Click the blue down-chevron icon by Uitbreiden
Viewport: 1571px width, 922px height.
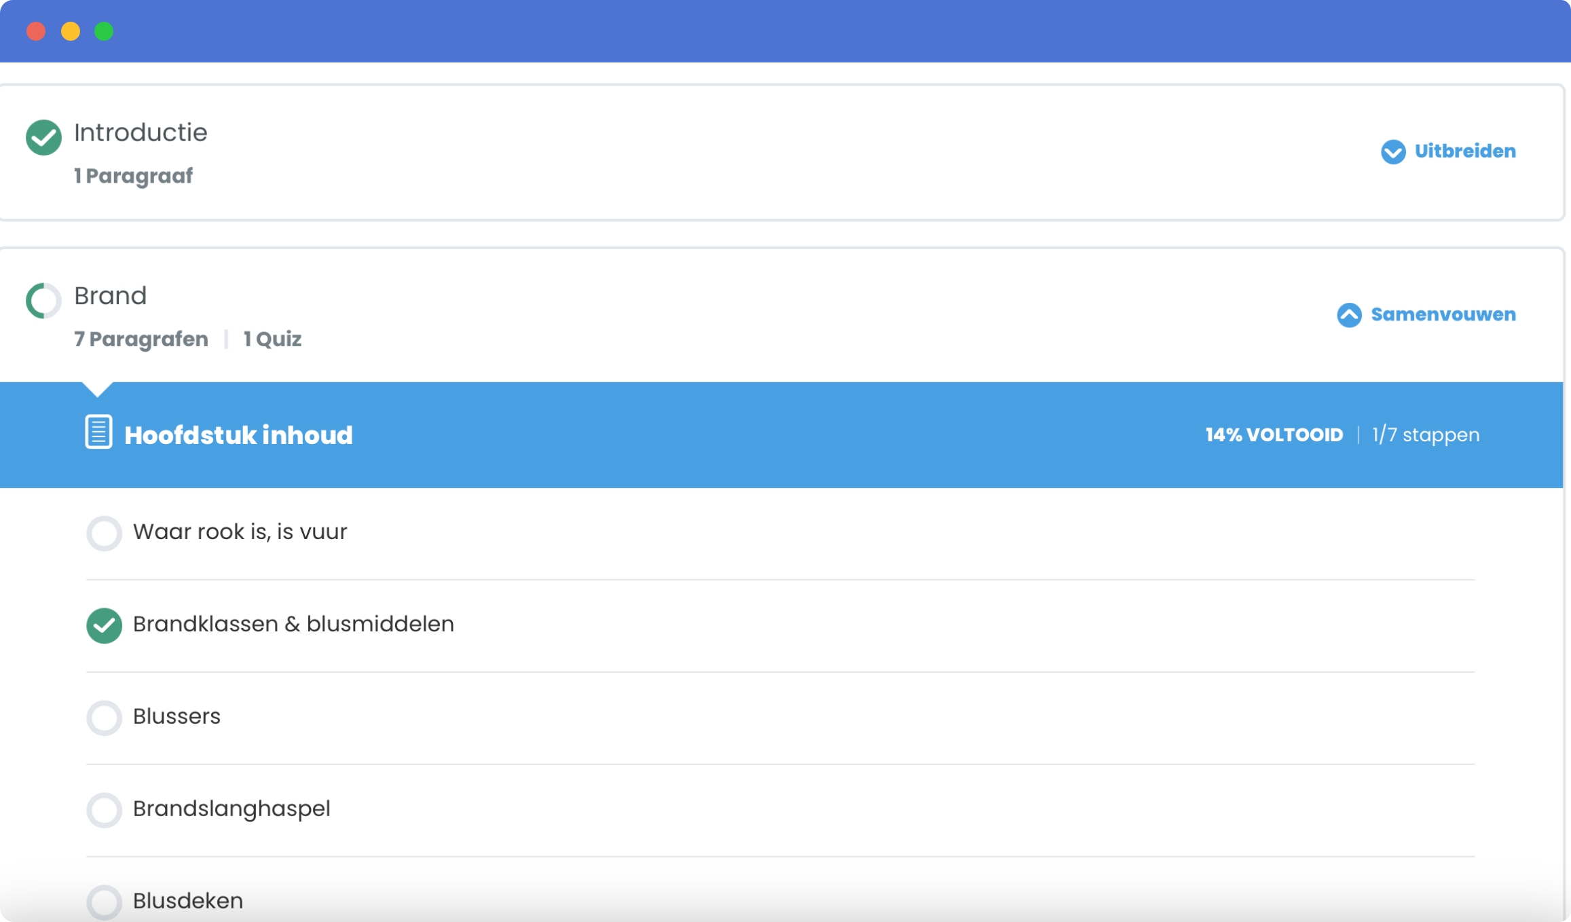pyautogui.click(x=1393, y=151)
